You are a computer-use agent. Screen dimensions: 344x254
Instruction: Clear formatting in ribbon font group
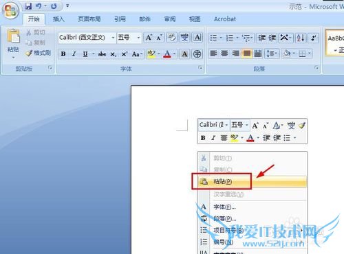click(x=171, y=38)
